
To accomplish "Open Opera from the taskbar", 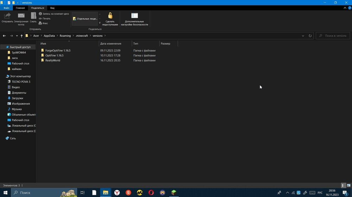I will tap(151, 192).
